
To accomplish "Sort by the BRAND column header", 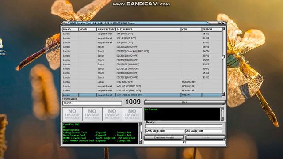I will pos(70,29).
